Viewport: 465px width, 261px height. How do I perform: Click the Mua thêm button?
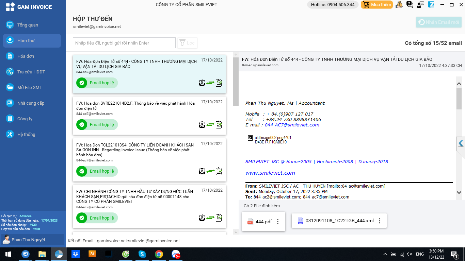click(377, 5)
